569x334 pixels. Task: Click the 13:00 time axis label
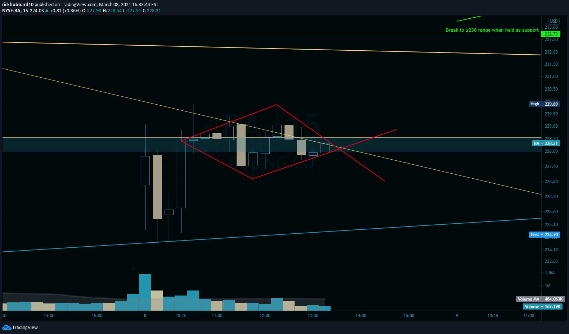(x=313, y=316)
